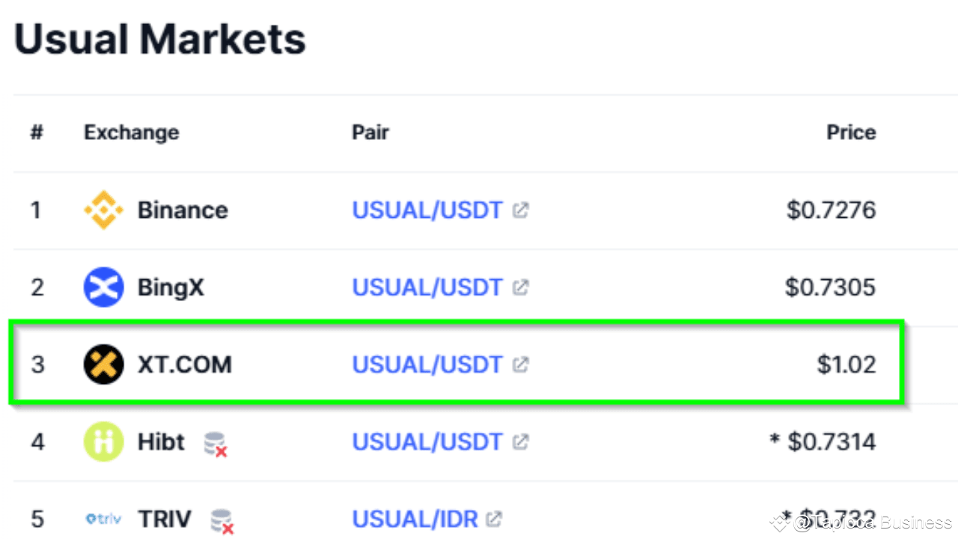
Task: Click the Hibt exchange logo
Action: pos(103,442)
